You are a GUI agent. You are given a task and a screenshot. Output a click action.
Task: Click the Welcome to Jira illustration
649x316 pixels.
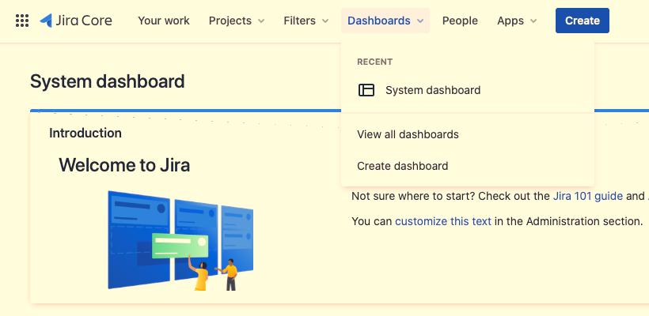pos(180,240)
